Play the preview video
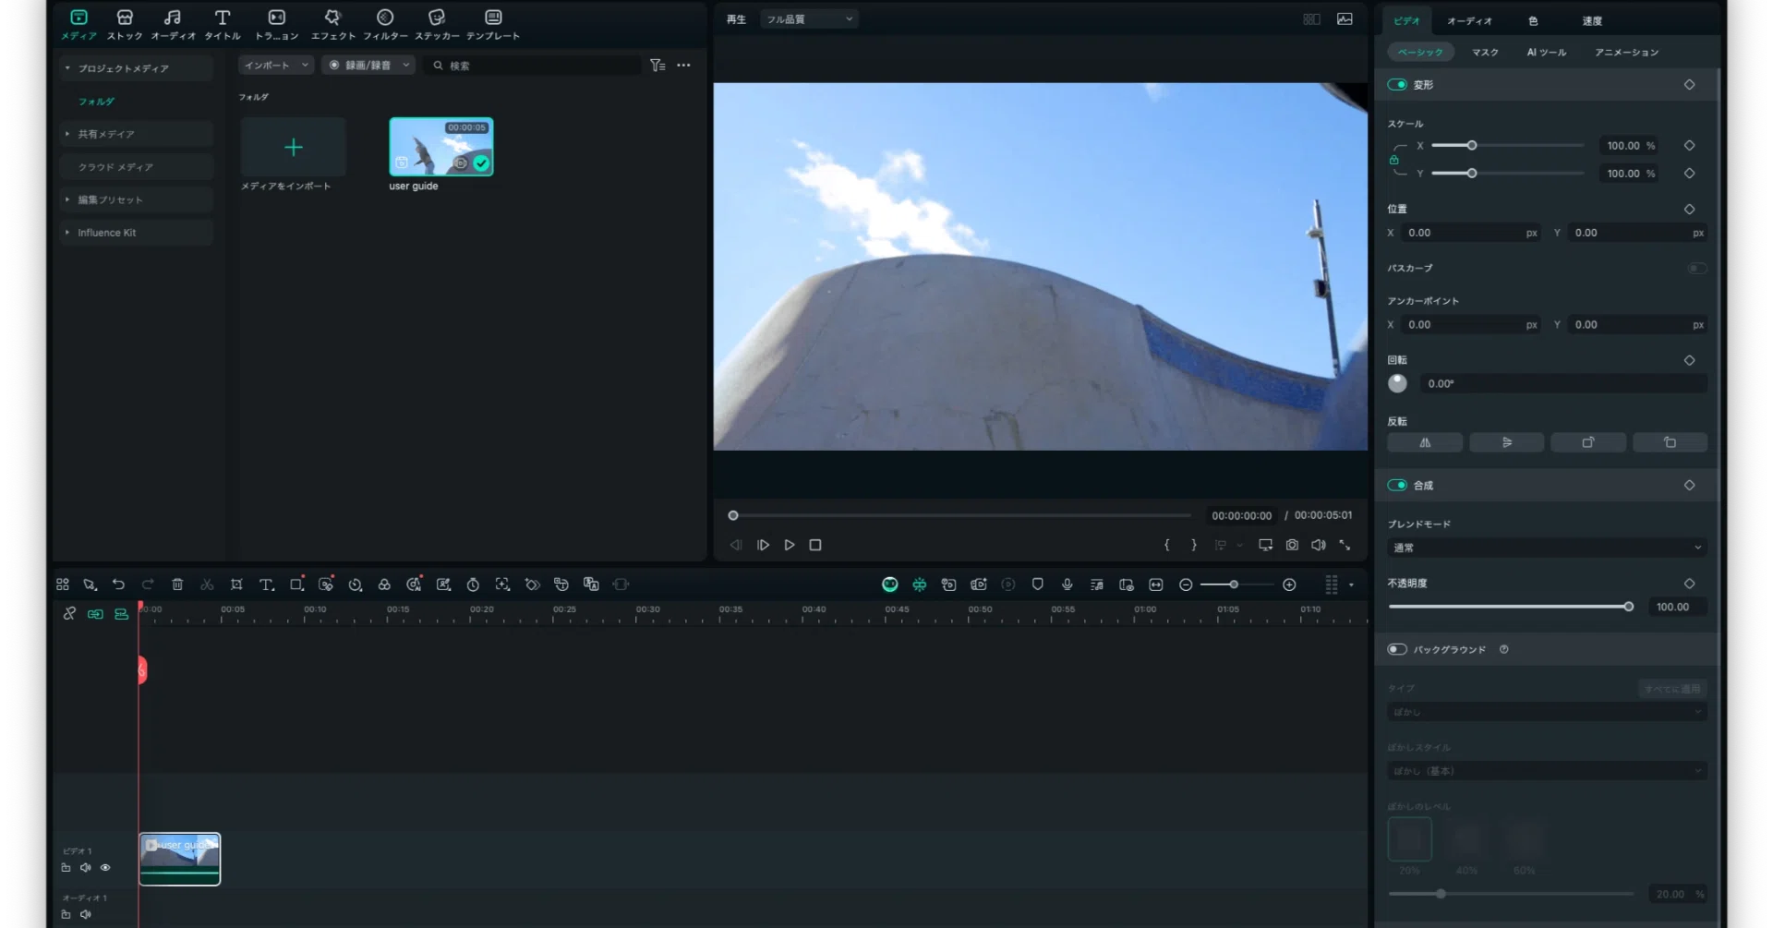1773x928 pixels. pos(790,545)
